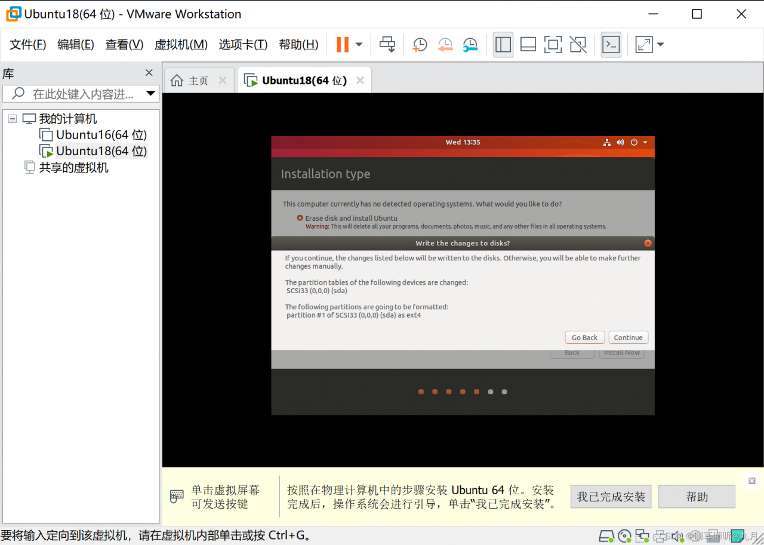Click the dimmed Install Now button

[621, 353]
